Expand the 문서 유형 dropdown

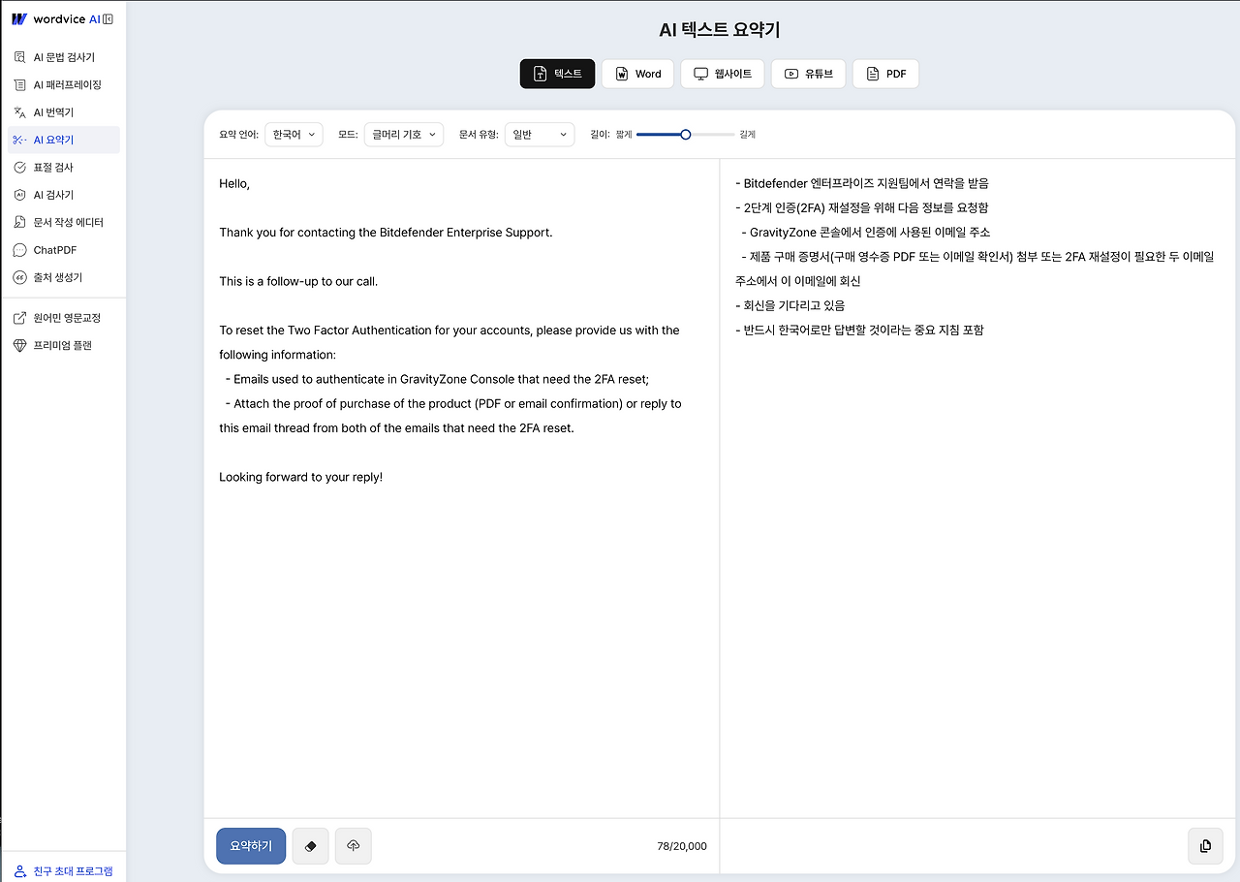(539, 134)
